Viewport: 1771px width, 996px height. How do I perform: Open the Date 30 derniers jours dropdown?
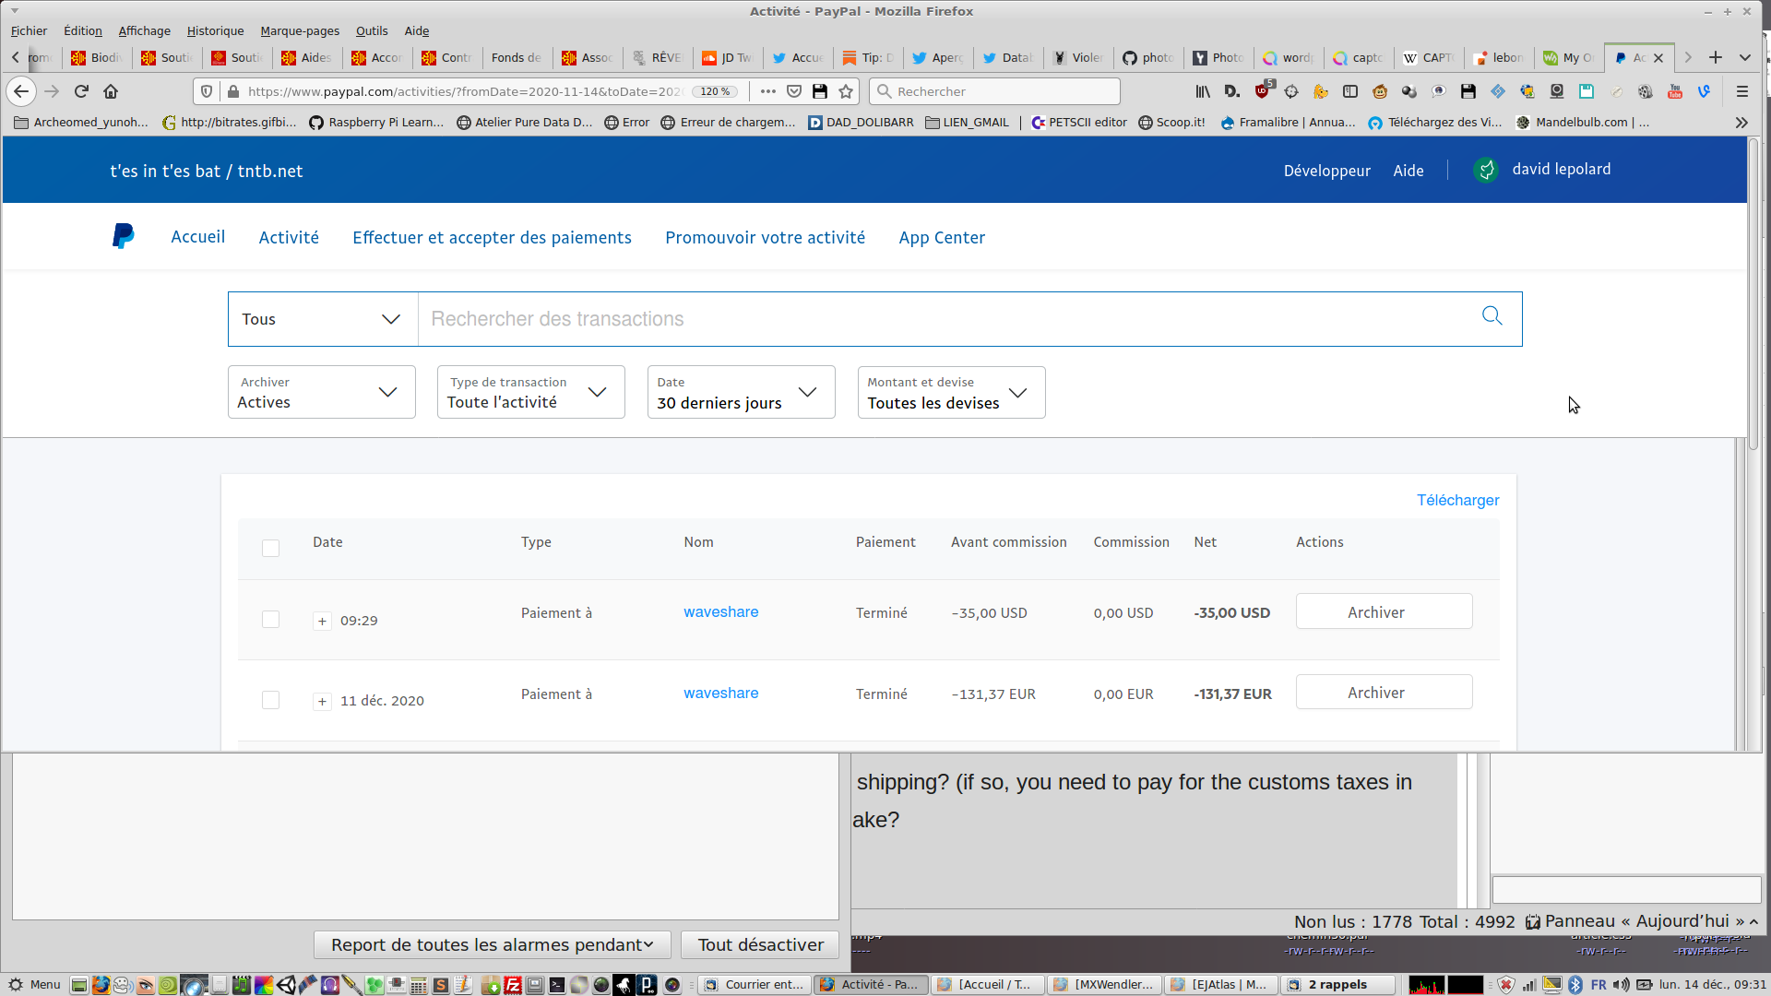740,393
